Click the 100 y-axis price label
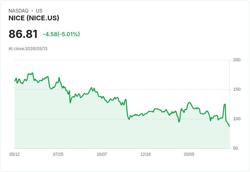Screen dimensions: 250x172 (237, 119)
